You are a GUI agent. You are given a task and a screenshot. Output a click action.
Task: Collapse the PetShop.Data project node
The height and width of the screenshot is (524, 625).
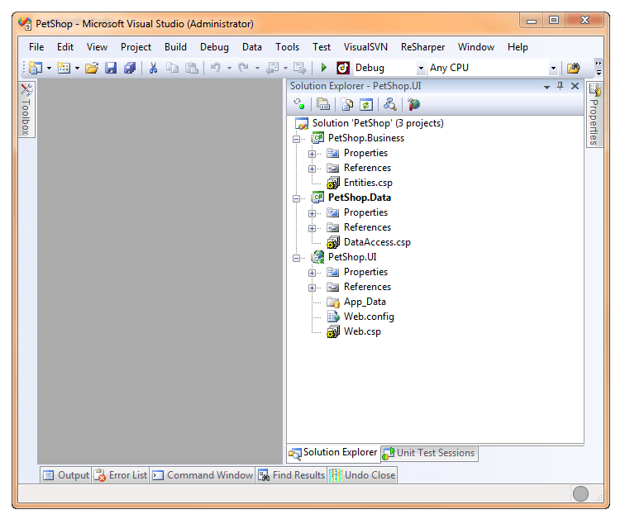click(297, 198)
